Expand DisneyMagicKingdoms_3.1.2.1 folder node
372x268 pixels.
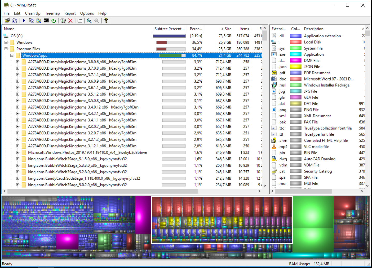point(18,146)
